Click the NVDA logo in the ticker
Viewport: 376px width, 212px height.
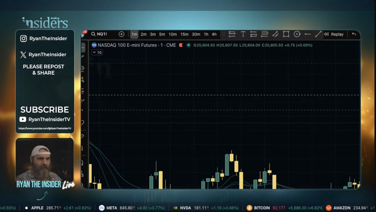[175, 208]
